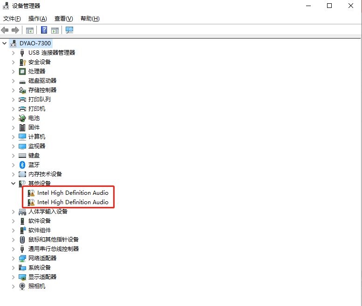Open the 帮助(H) menu
Viewport: 362px width, 306px height.
tap(90, 19)
